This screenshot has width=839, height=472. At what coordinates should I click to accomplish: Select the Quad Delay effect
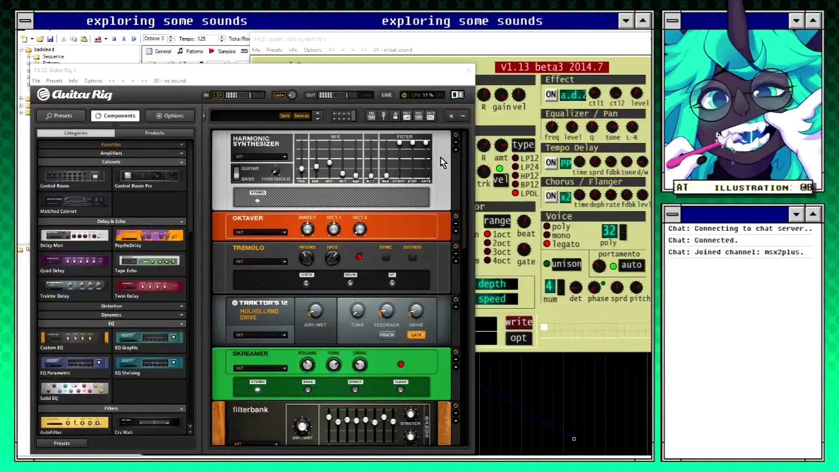click(x=73, y=264)
